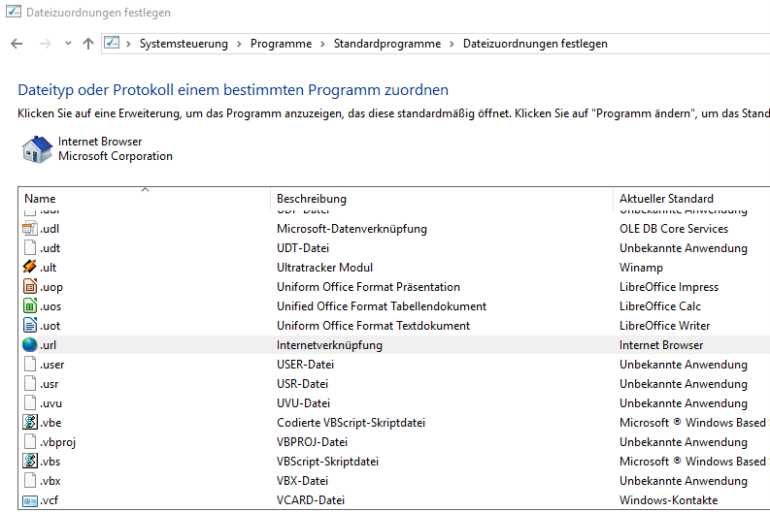Image resolution: width=770 pixels, height=512 pixels.
Task: Sort list by the Name column header
Action: 41,199
